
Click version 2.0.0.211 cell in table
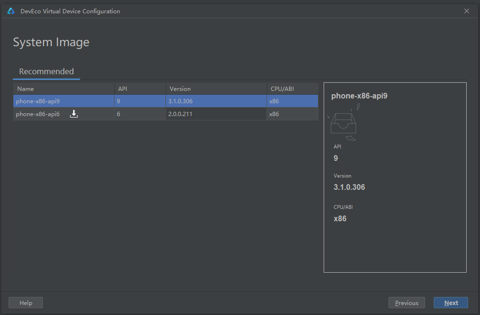point(180,114)
